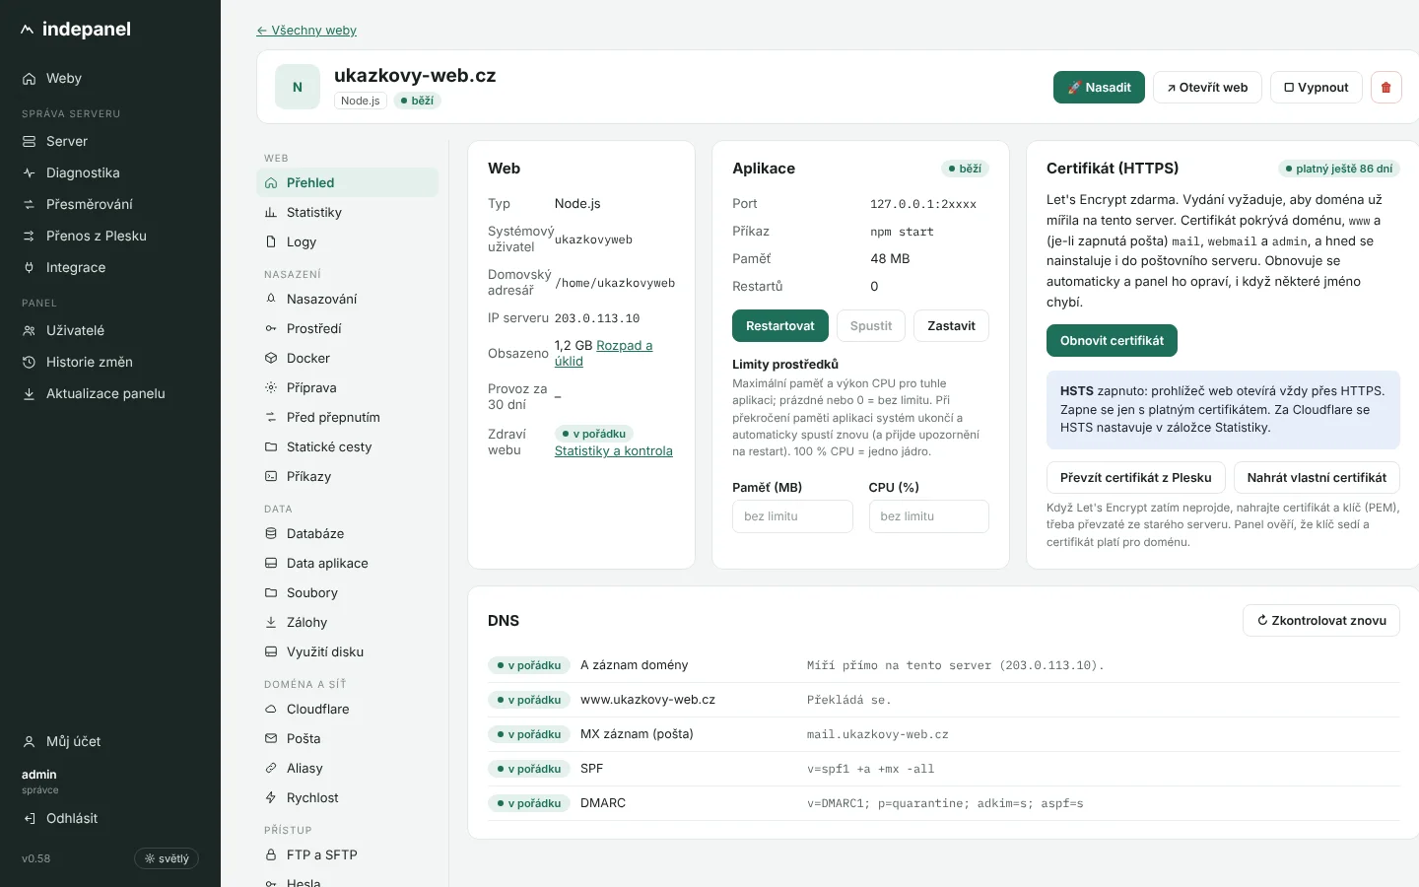The height and width of the screenshot is (887, 1419).
Task: Click Zkontrolovat znovu in DNS
Action: pyautogui.click(x=1321, y=620)
